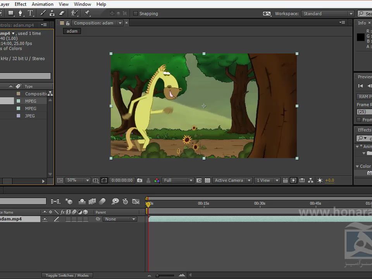Open the 50% magnification dropdown

click(x=77, y=180)
